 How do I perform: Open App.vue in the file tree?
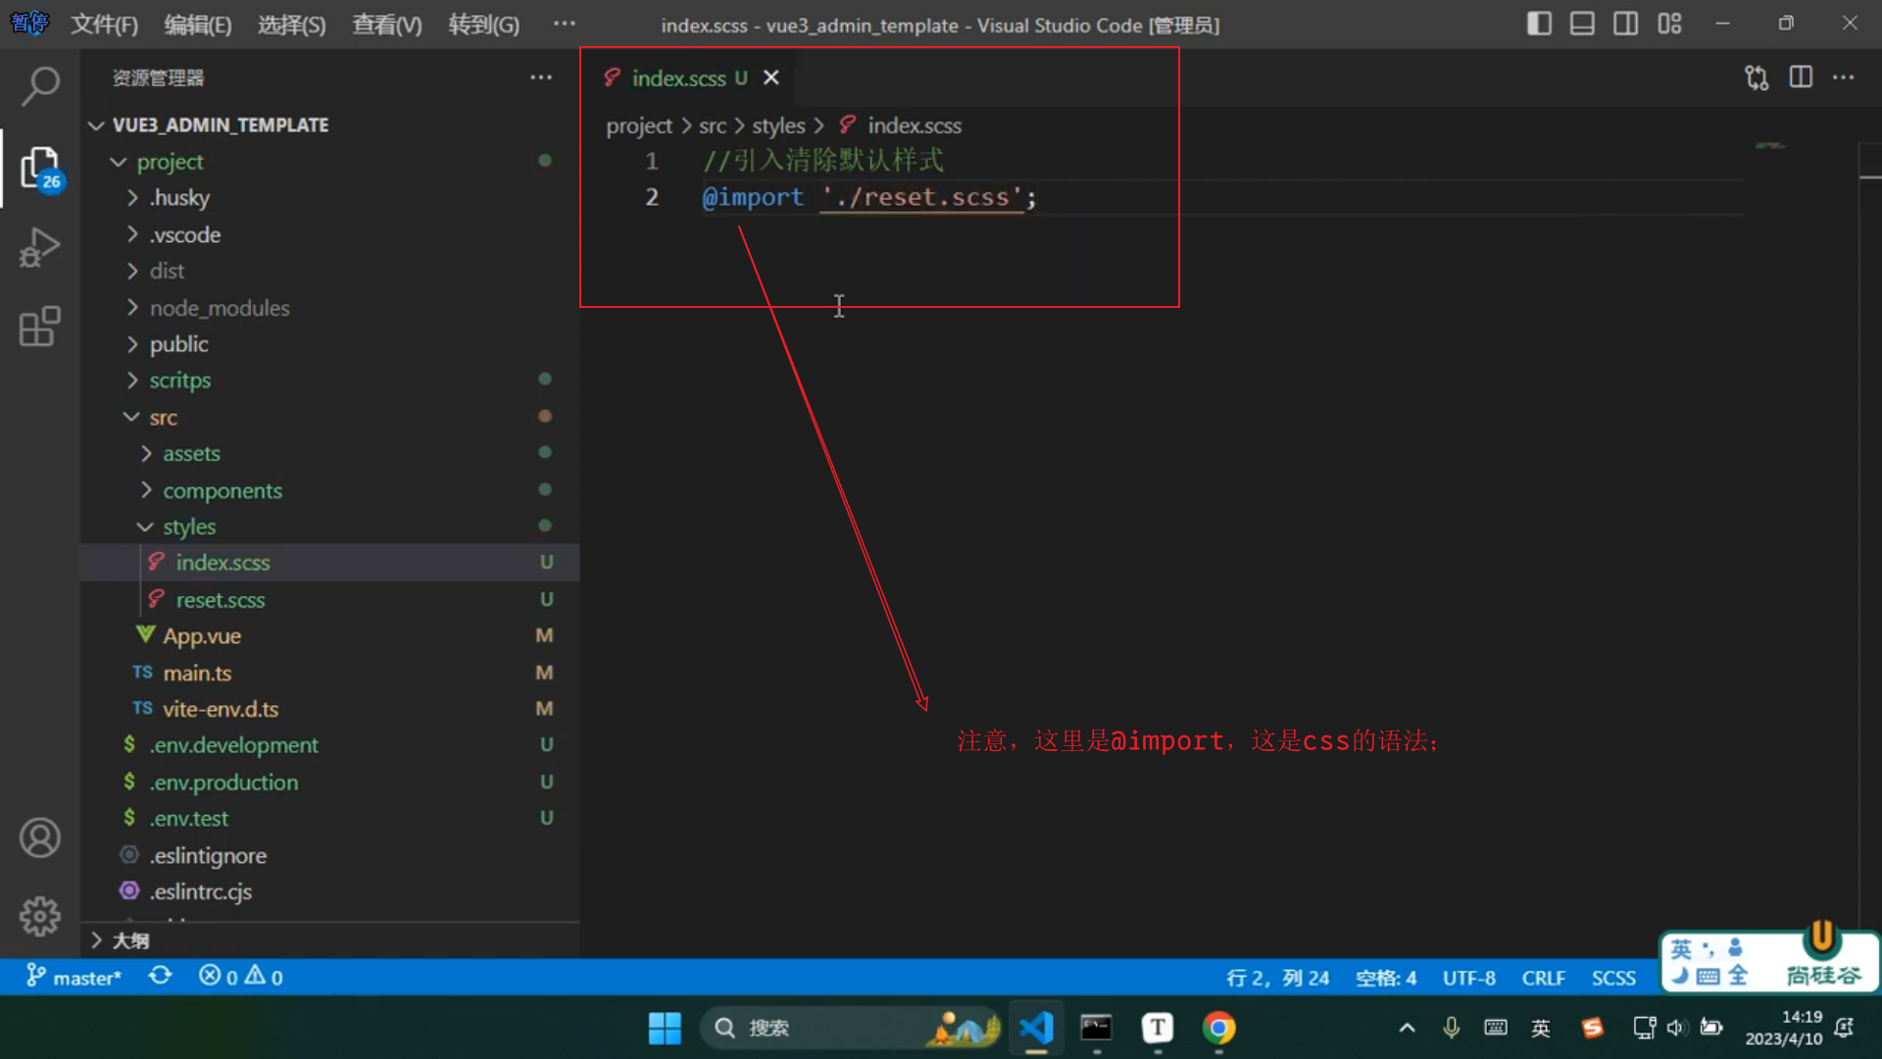pyautogui.click(x=329, y=635)
